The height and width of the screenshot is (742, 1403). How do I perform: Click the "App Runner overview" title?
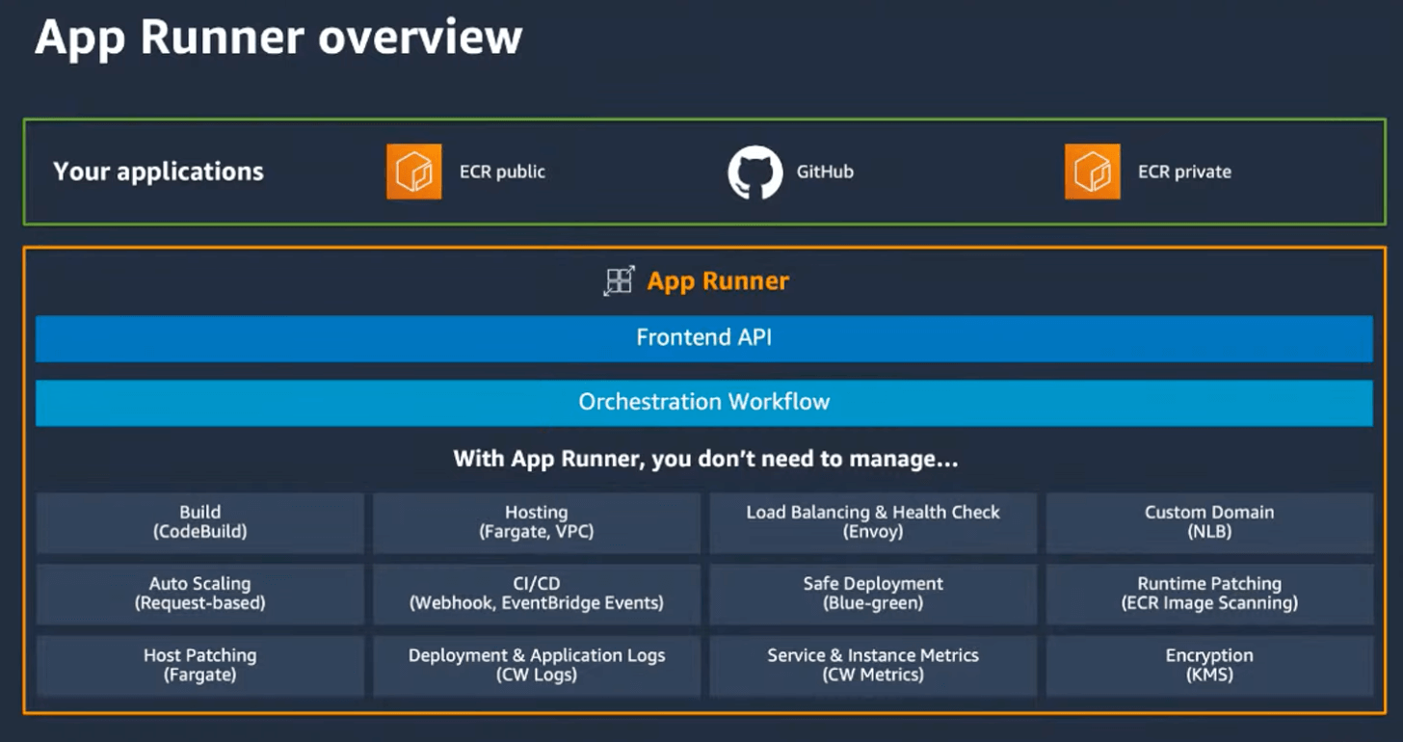[x=278, y=38]
